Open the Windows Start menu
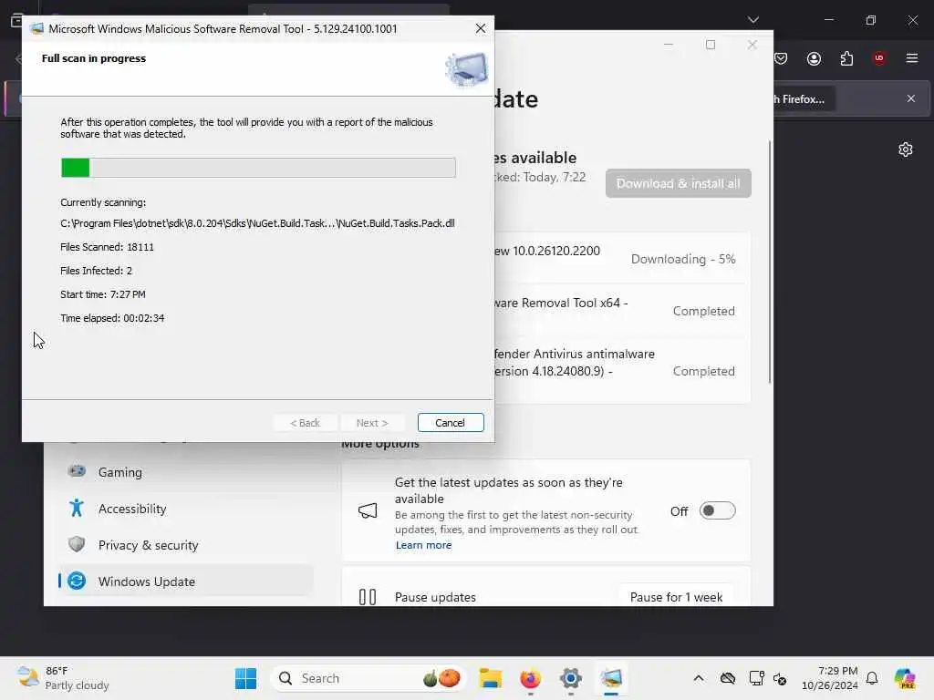This screenshot has height=700, width=934. [x=245, y=678]
